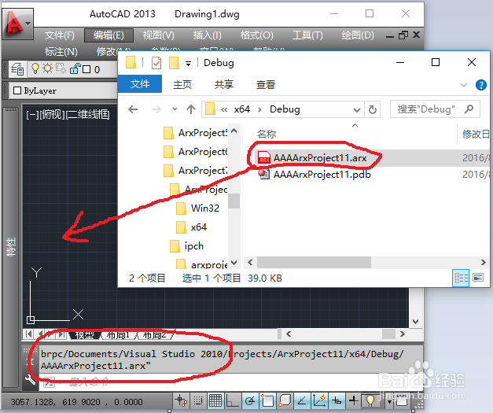Toggle 3D Object Snap in status bar
This screenshot has height=413, width=493.
[285, 400]
